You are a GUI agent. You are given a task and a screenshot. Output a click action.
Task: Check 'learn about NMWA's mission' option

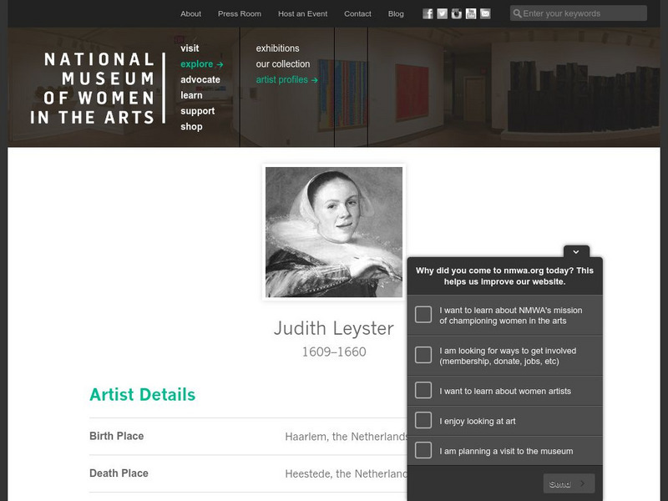(423, 315)
